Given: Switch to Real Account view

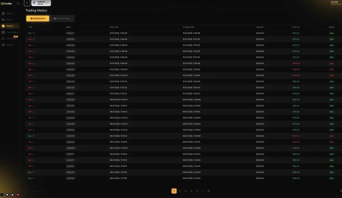Looking at the screenshot, I should coord(38,18).
